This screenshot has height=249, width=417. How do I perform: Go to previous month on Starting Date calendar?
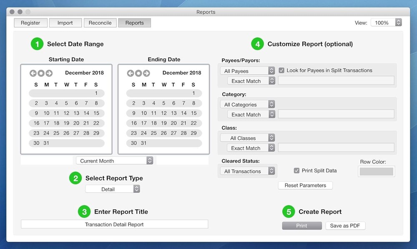pyautogui.click(x=33, y=73)
